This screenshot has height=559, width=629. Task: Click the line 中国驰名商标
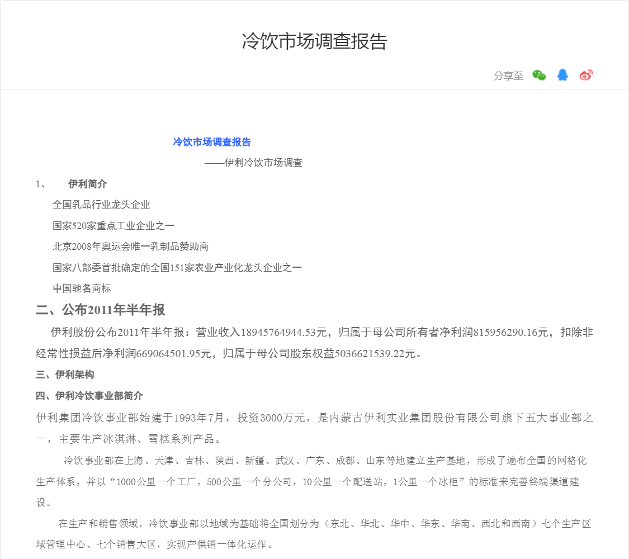point(82,288)
